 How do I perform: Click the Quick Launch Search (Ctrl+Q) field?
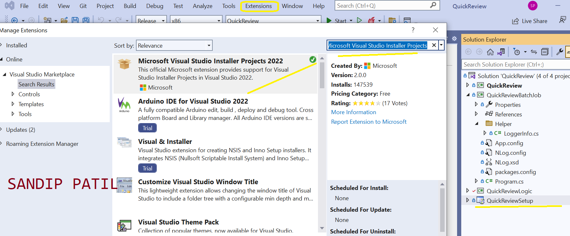point(387,5)
